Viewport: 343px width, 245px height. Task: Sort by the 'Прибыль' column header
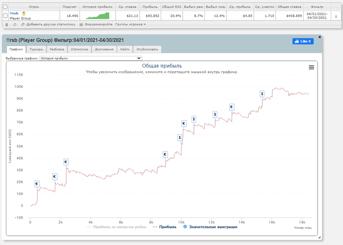tap(150, 7)
